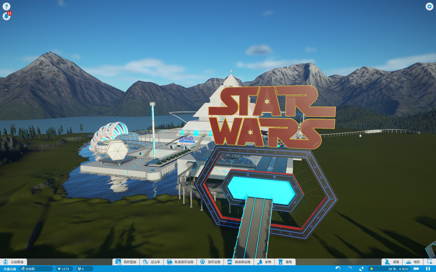Open the 轨道游乐设施 tracked rides tab
Screen dimensions: 436x272
(x=180, y=262)
